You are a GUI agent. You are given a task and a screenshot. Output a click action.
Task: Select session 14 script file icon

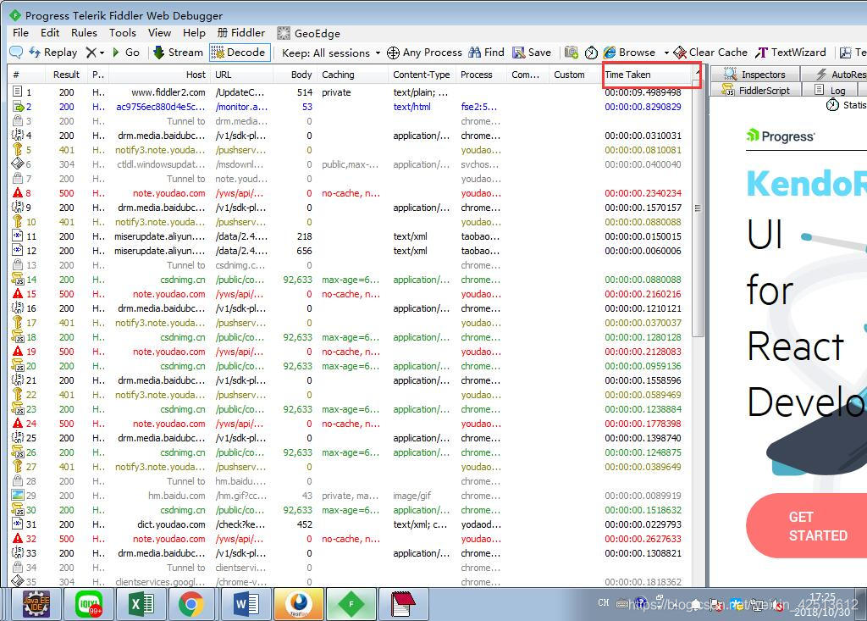click(x=18, y=280)
